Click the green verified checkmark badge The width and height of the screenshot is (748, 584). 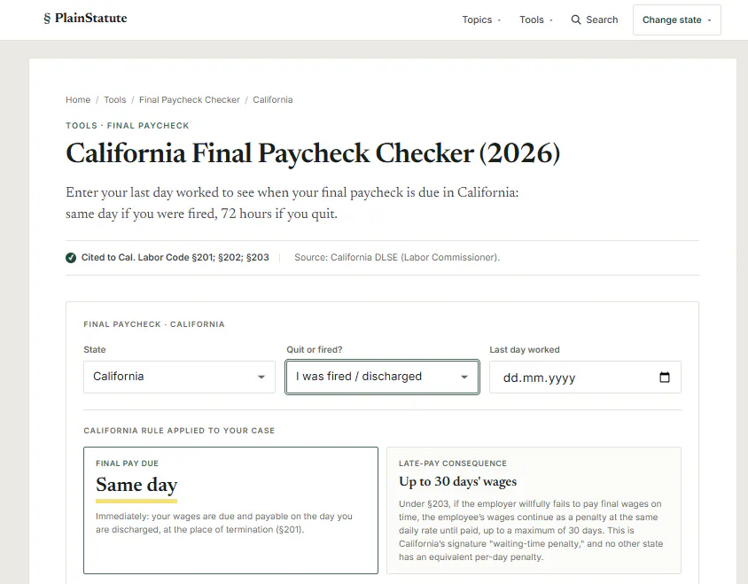pyautogui.click(x=71, y=258)
